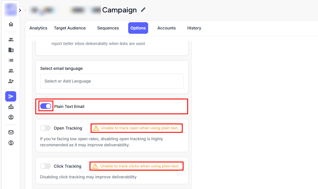Open the Target Audience tab
This screenshot has height=189, width=318.
70,28
